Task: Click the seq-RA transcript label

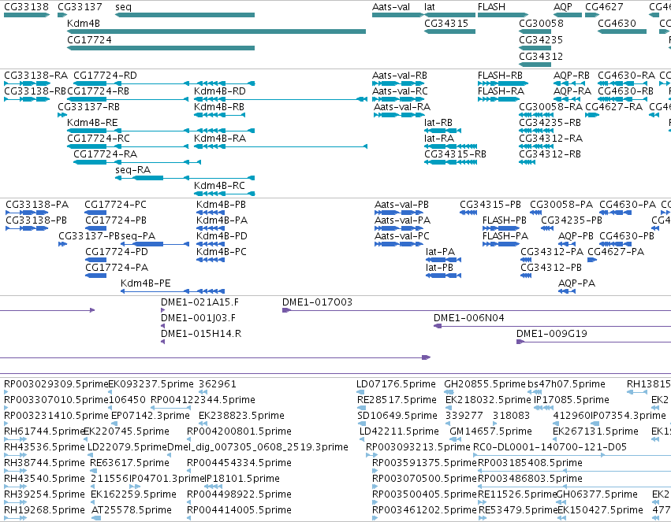Action: pos(132,169)
